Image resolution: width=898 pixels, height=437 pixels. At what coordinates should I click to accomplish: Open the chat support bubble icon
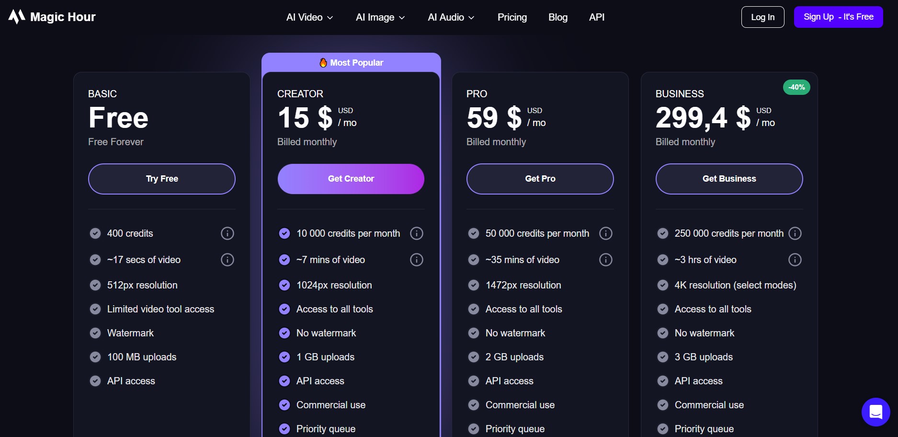(x=875, y=412)
